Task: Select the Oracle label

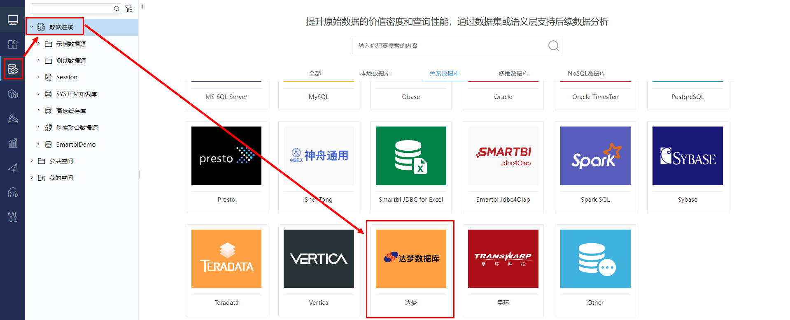Action: coord(503,97)
